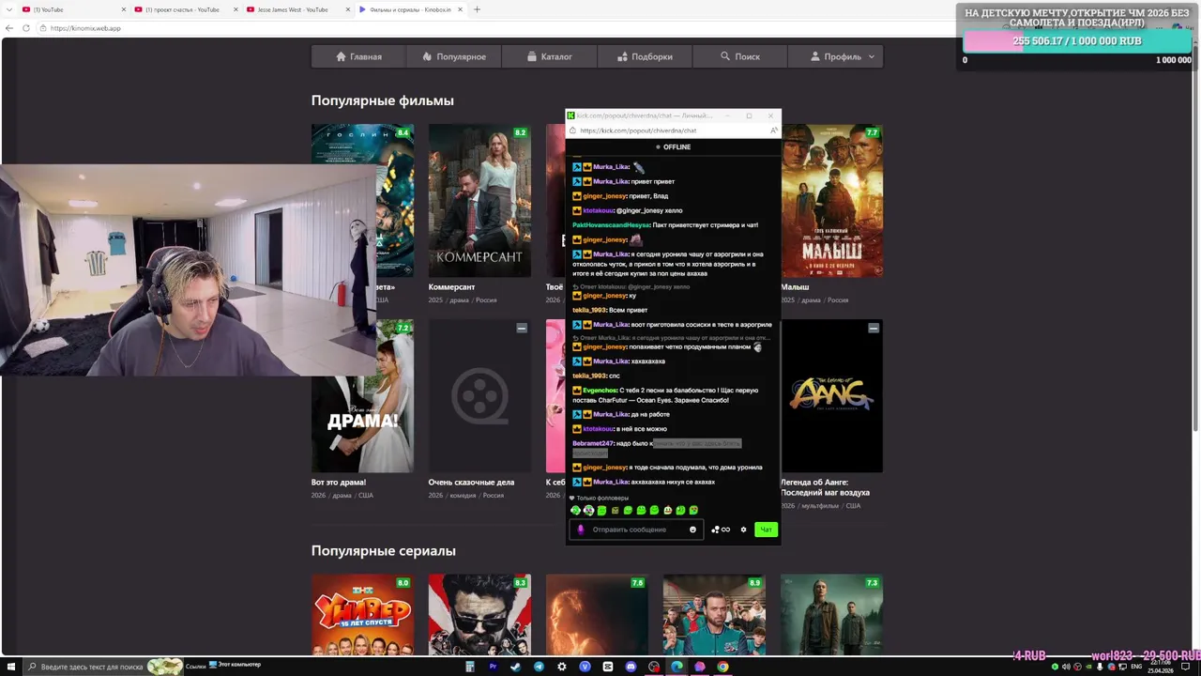
Task: Open the Вот это драма! movie poster
Action: click(362, 395)
